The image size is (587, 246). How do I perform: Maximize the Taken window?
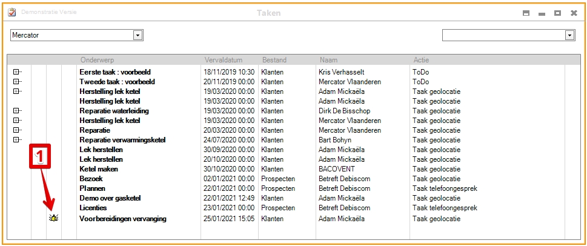pos(557,13)
